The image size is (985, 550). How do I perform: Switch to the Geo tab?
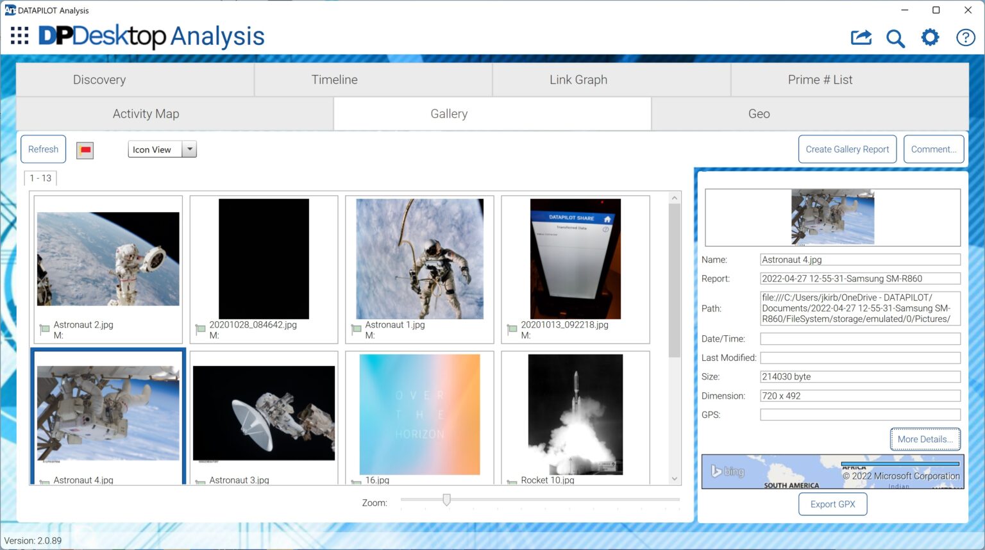click(x=759, y=113)
